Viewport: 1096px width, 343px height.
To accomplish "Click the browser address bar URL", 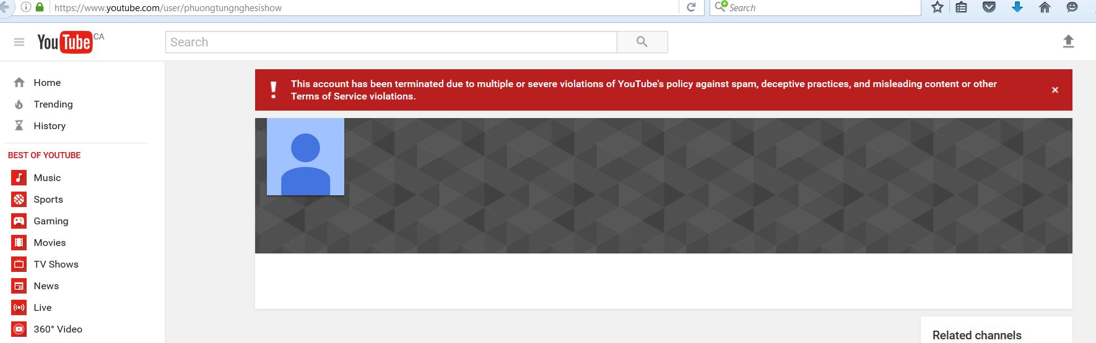I will tap(248, 8).
